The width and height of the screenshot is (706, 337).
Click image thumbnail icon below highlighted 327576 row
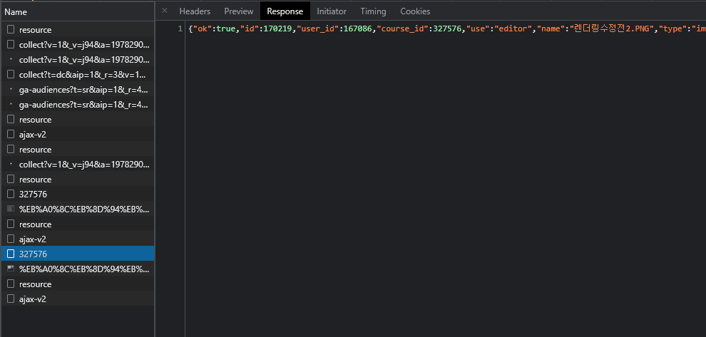click(x=10, y=269)
